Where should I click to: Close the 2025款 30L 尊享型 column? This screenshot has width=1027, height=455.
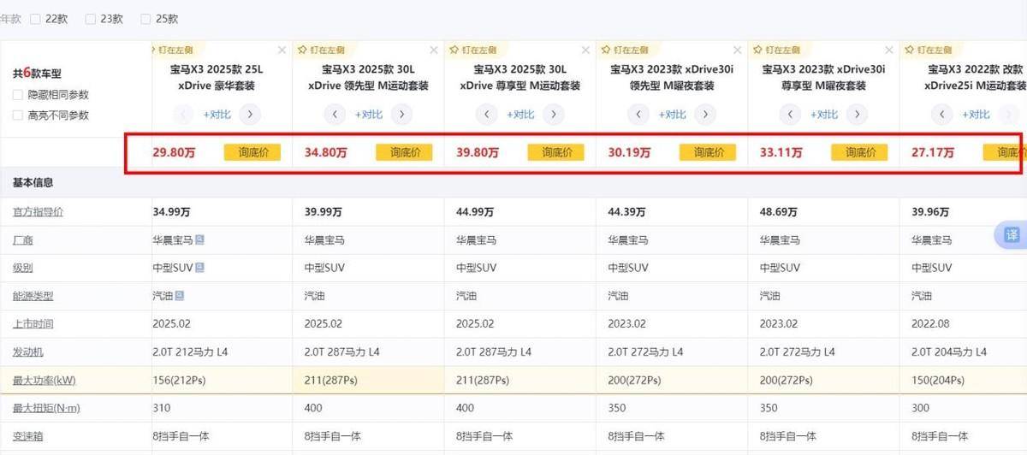click(x=585, y=50)
